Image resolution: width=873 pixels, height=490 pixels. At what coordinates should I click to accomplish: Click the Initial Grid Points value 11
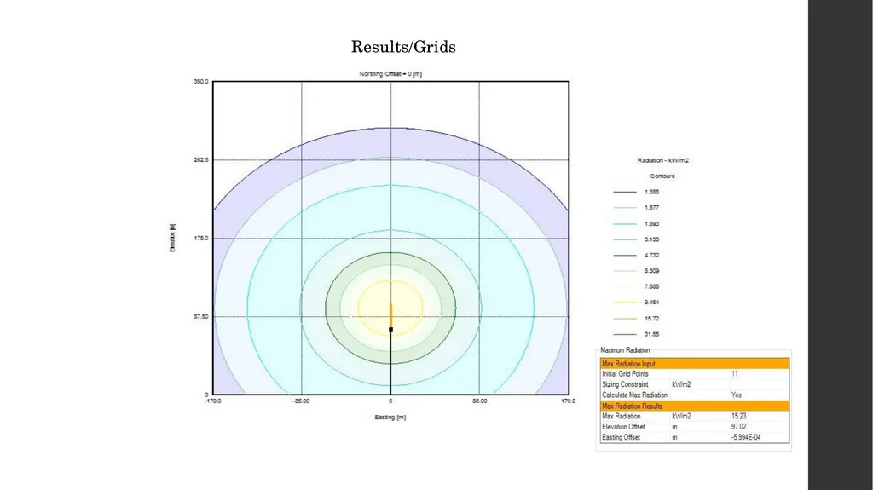[x=734, y=374]
